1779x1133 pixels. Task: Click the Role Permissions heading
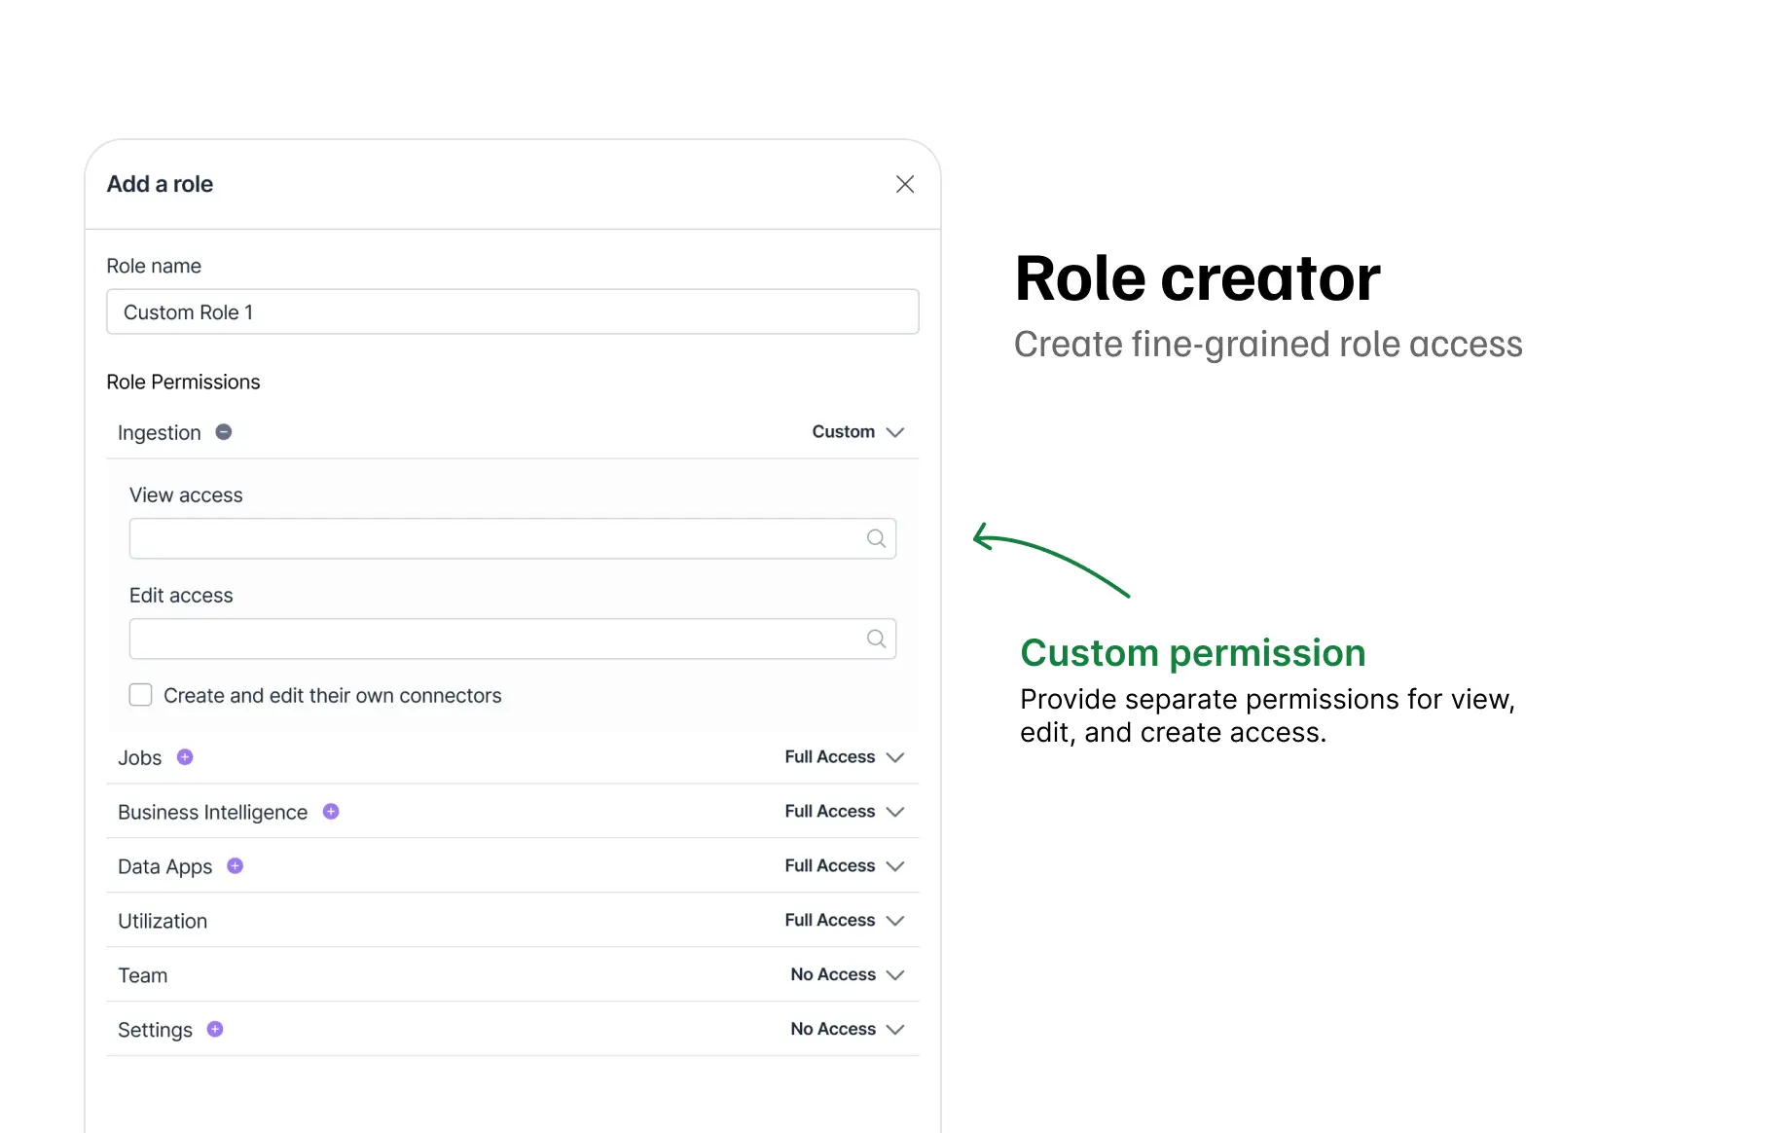(183, 382)
